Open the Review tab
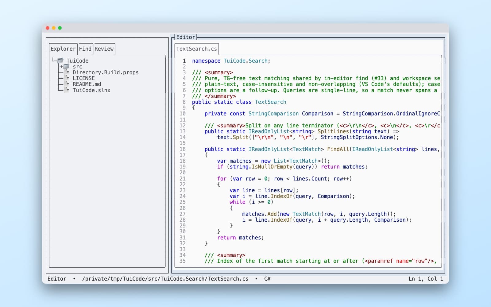 [x=104, y=49]
